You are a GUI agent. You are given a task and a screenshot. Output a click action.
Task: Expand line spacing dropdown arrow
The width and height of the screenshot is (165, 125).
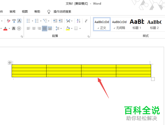[61, 29]
